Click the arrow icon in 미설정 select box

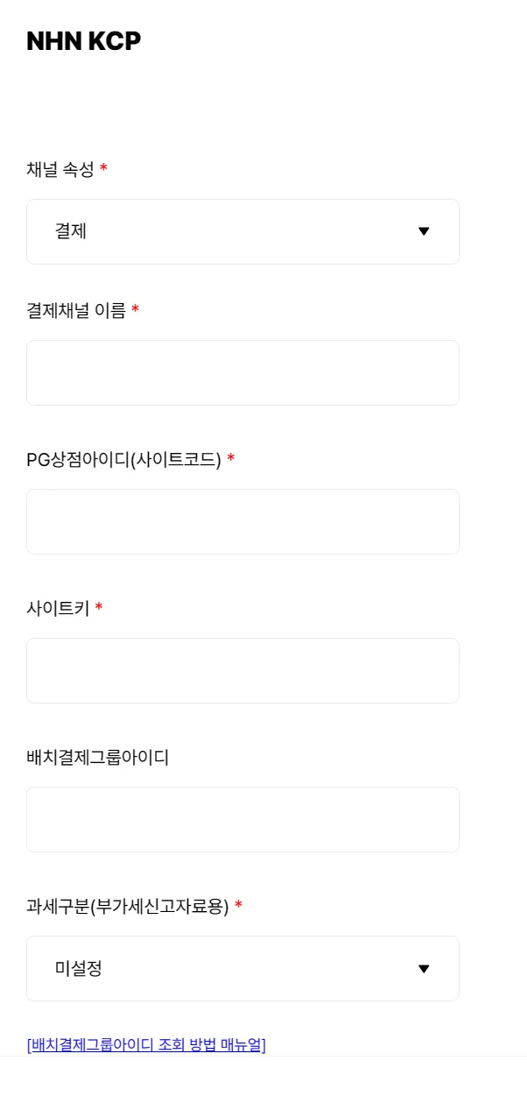[424, 968]
